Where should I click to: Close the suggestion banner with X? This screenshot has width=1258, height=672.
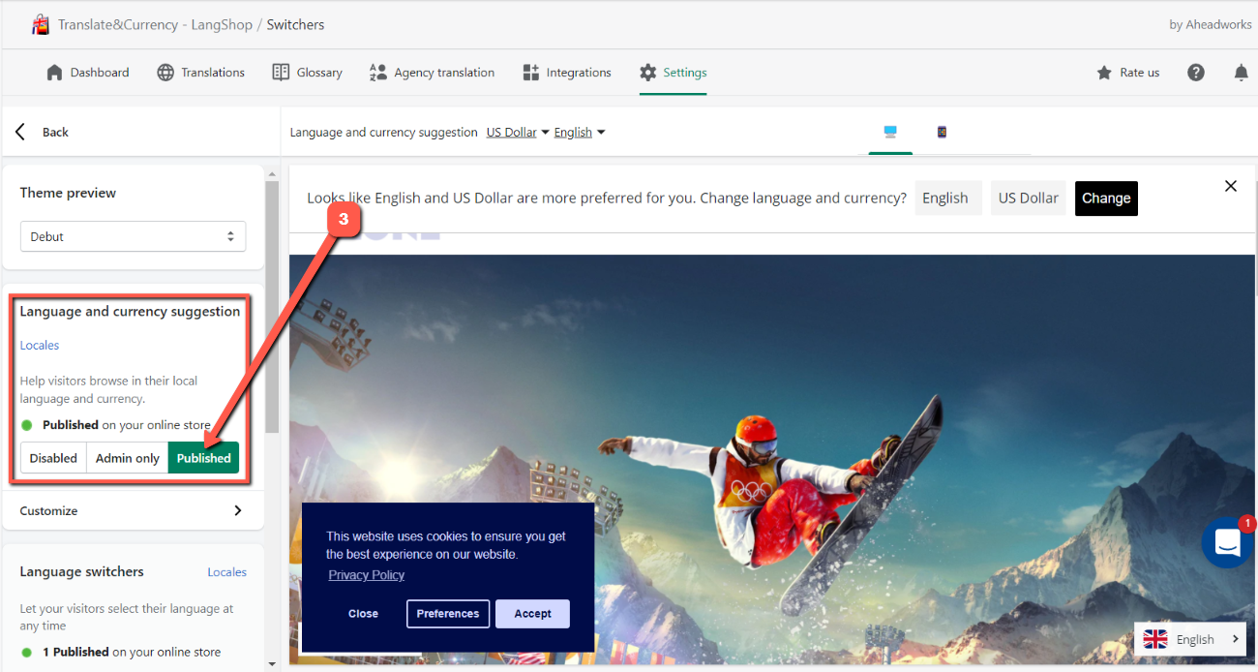(1231, 186)
